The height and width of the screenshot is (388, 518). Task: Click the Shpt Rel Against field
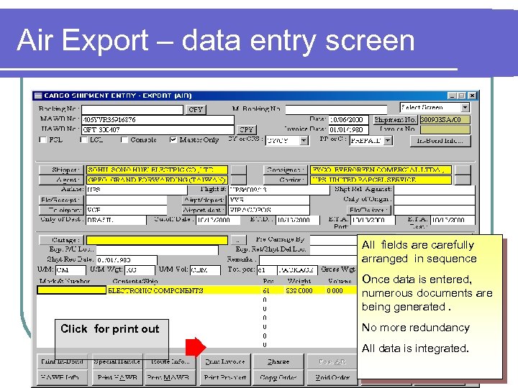coord(435,190)
